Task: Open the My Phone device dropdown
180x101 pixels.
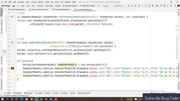Action: click(119, 6)
